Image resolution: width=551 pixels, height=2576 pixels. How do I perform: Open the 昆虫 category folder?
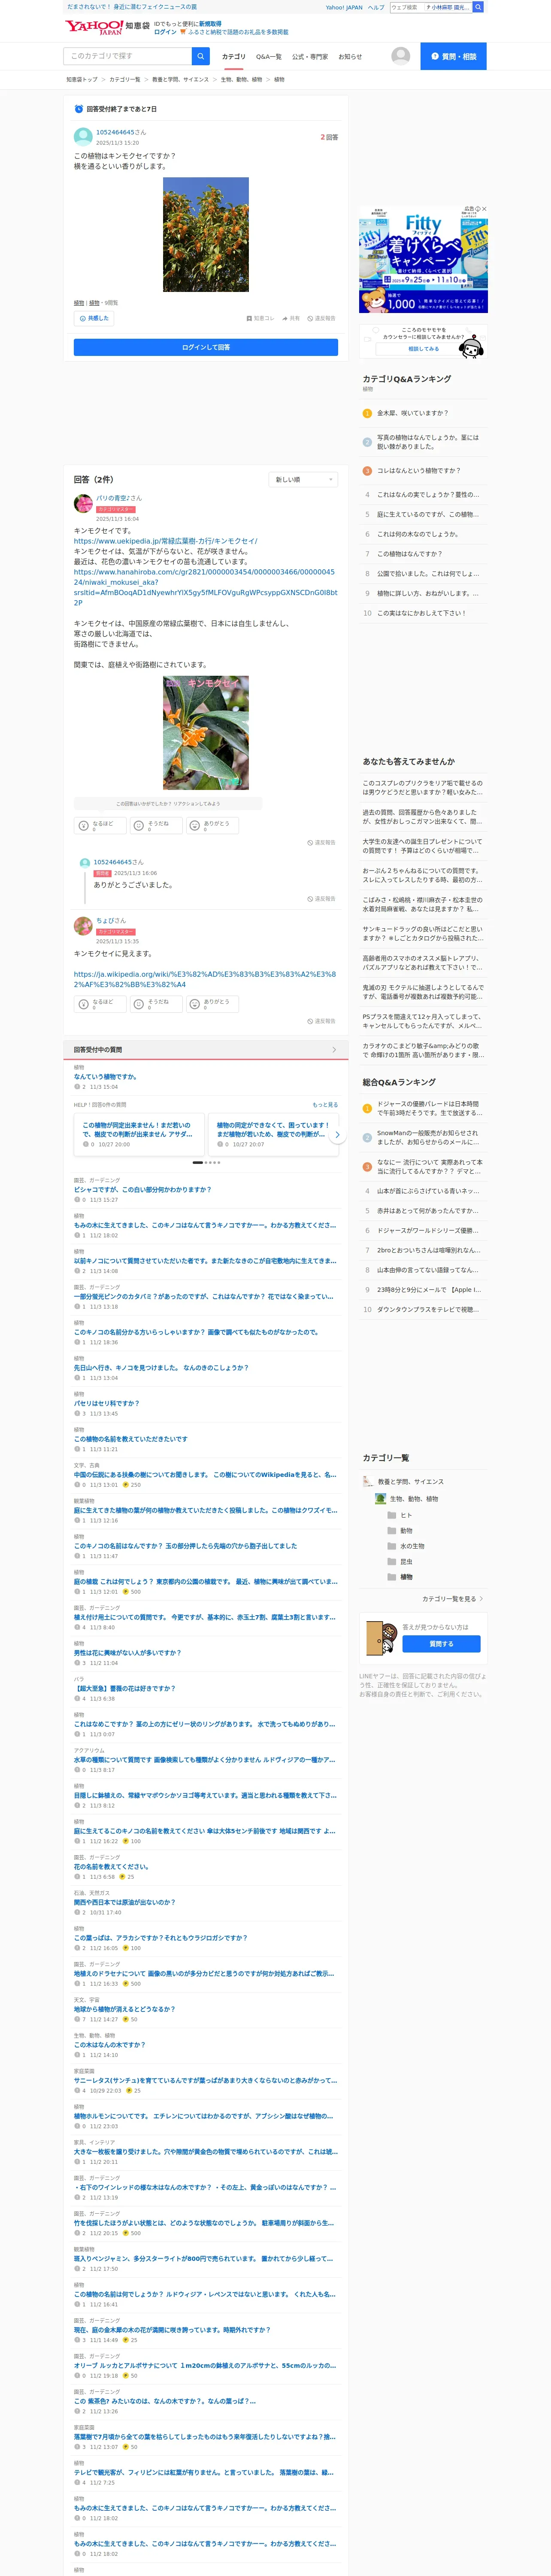[x=400, y=1561]
